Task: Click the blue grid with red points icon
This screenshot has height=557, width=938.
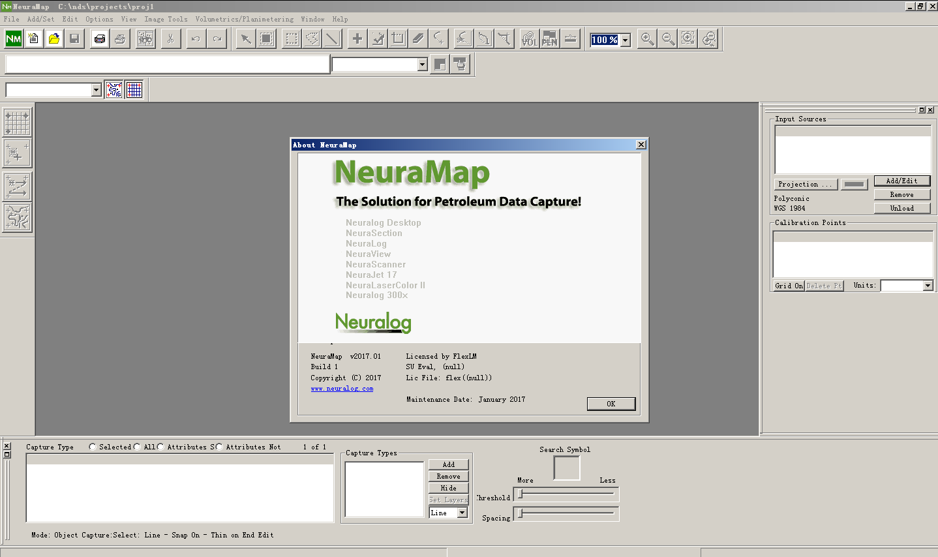Action: (134, 89)
